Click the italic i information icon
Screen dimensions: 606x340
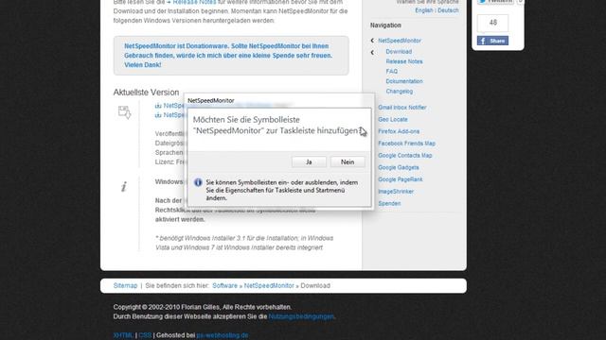124,187
